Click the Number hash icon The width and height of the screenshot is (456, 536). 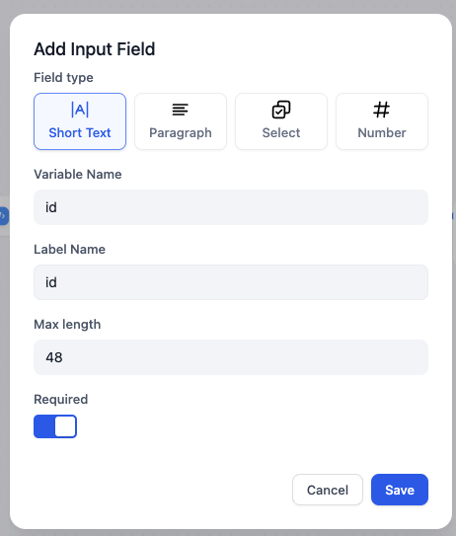(382, 110)
